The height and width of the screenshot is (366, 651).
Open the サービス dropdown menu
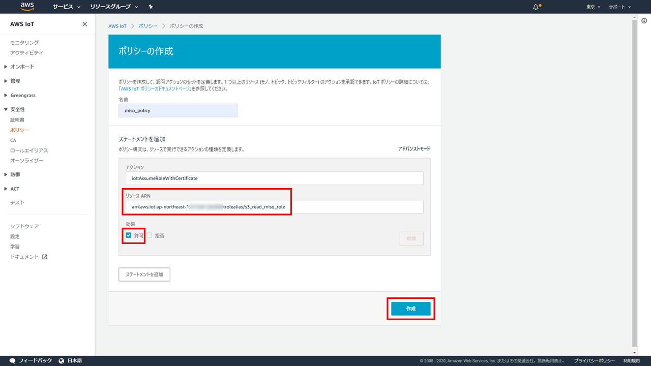pyautogui.click(x=66, y=7)
